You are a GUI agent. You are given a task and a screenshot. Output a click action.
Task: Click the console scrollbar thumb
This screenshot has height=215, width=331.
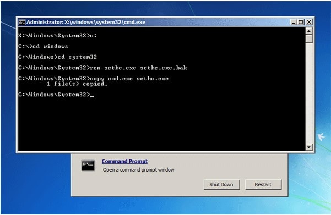309,39
